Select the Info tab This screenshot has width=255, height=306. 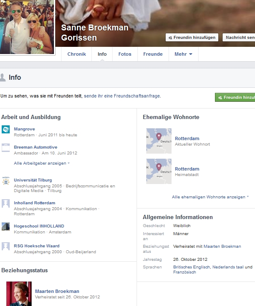coord(102,54)
